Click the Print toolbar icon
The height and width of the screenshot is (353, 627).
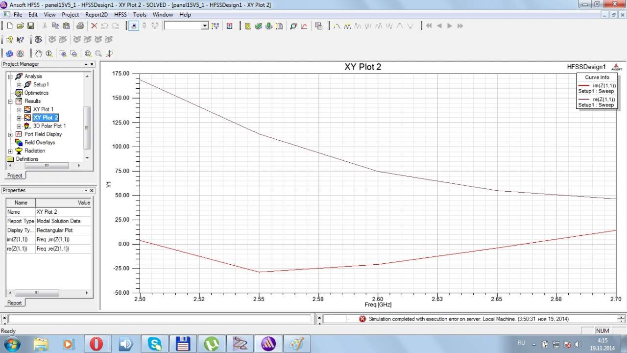(x=80, y=26)
